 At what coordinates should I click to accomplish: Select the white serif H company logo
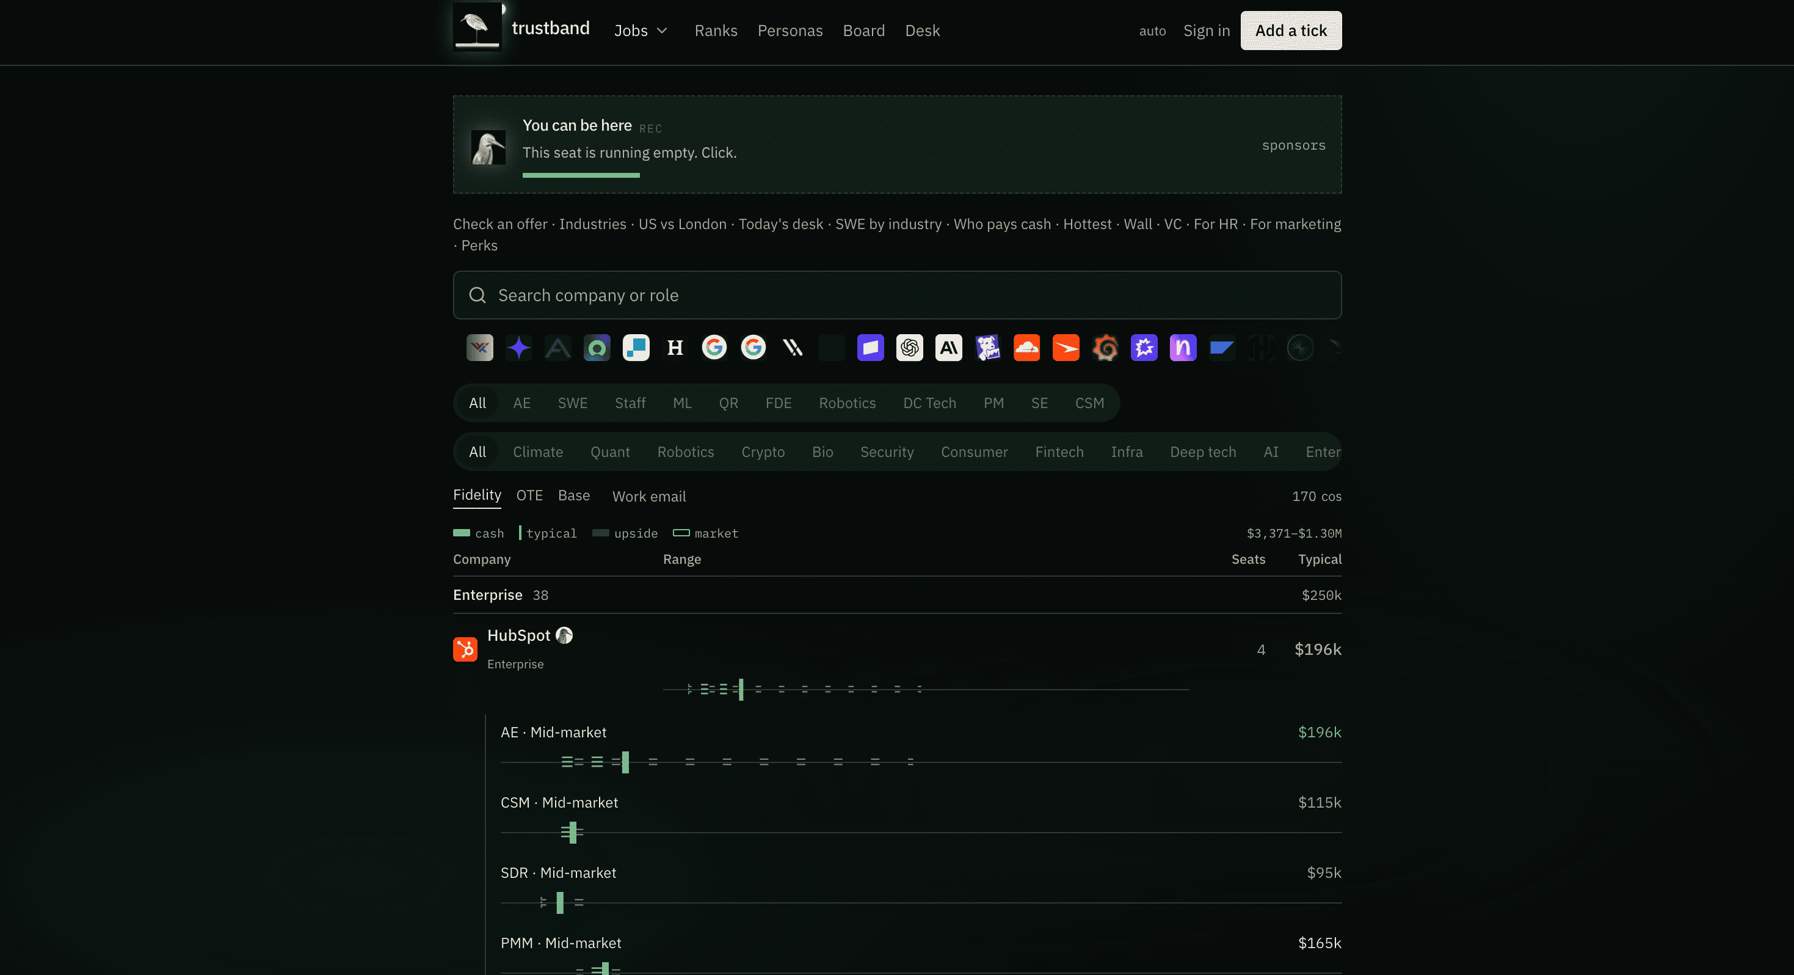pyautogui.click(x=675, y=347)
